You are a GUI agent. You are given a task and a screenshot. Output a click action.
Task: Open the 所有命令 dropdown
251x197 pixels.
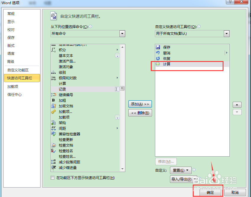pos(122,34)
